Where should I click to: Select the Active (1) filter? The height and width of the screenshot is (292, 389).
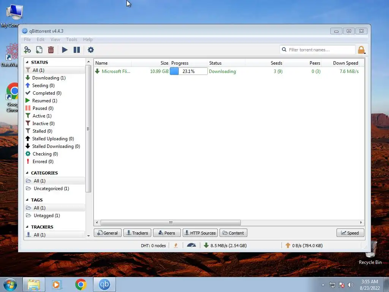(x=55, y=116)
